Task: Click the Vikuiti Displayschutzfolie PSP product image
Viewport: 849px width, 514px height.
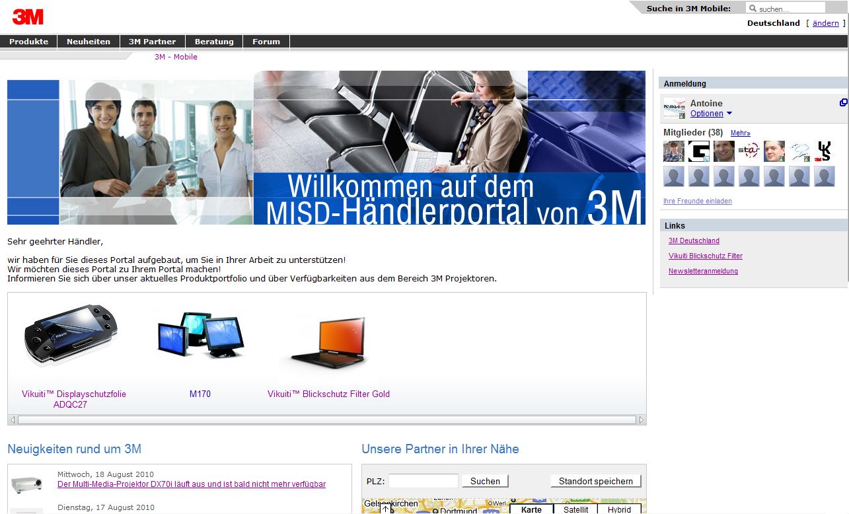Action: tap(71, 334)
